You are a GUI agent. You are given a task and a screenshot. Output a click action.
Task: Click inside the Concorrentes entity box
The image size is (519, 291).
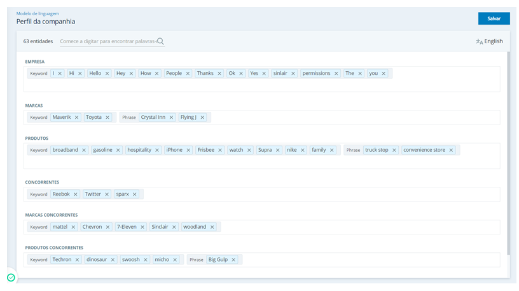(x=262, y=194)
